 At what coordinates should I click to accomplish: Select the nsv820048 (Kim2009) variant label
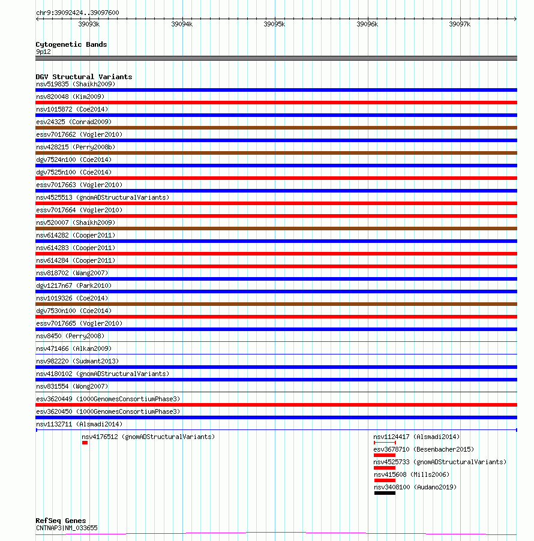(70, 97)
